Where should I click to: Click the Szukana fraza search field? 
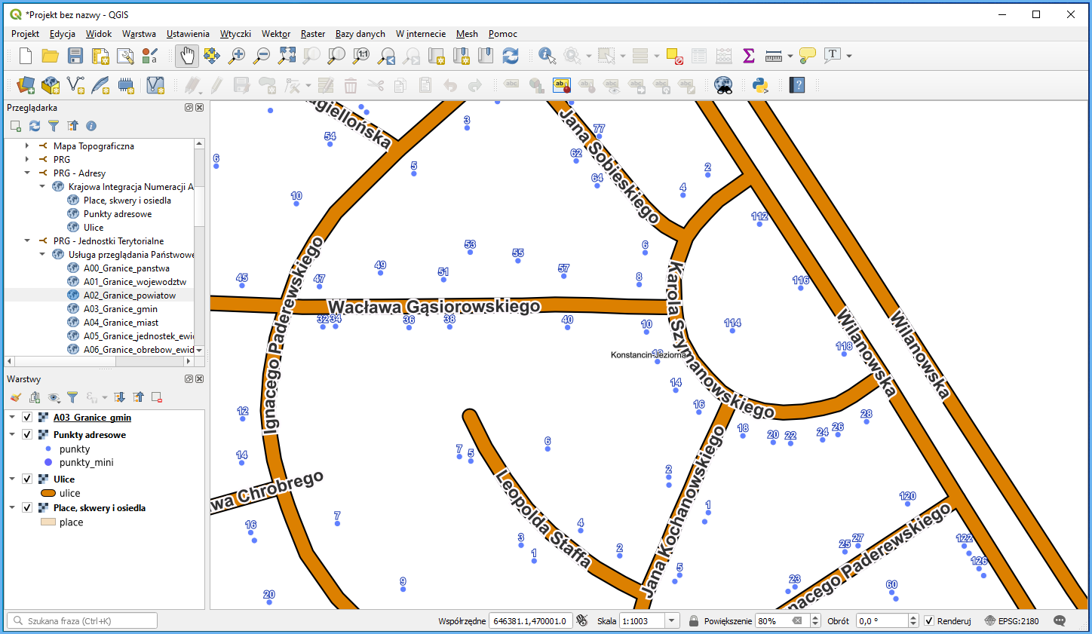click(x=82, y=621)
